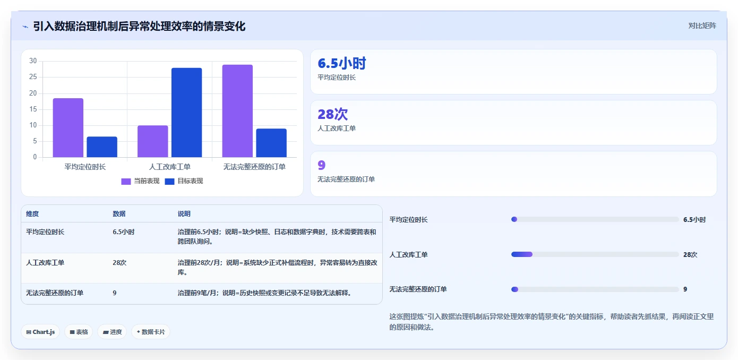Click the 平均定位时长 chart x-axis label
738x360 pixels.
[x=85, y=167]
